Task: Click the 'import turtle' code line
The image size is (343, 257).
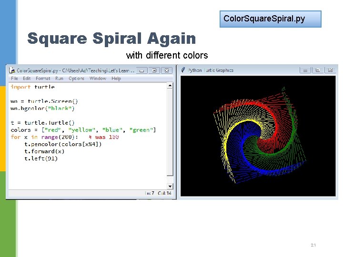Action: coord(32,87)
